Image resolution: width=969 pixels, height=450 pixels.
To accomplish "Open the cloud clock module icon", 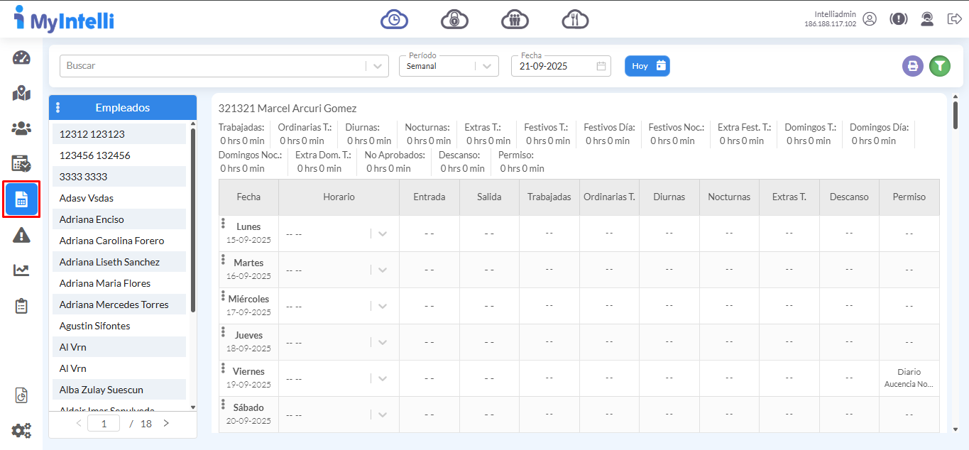I will tap(394, 19).
